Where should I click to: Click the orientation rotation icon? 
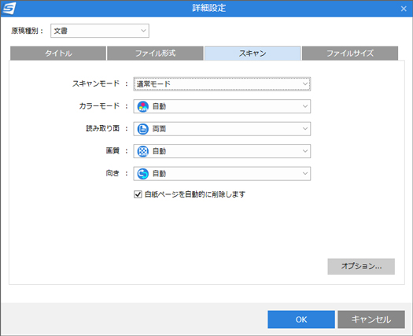click(143, 174)
